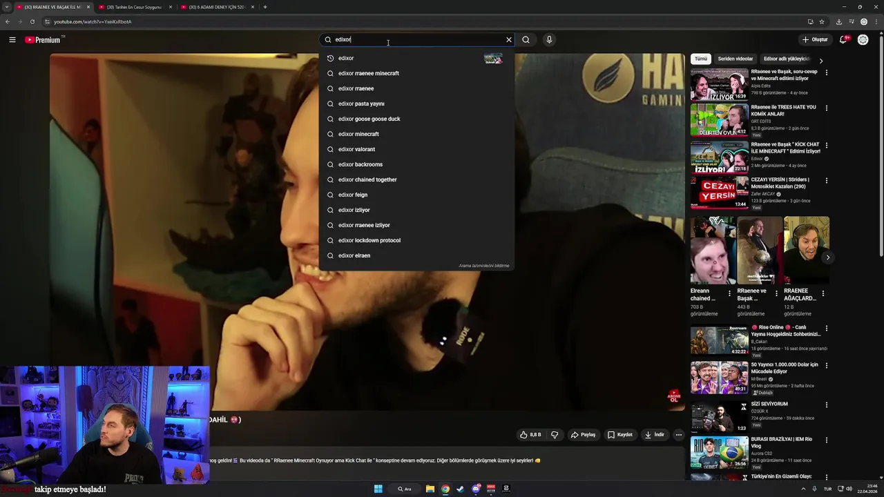This screenshot has width=884, height=497.
Task: Open the YouTube hamburger guide menu
Action: click(12, 39)
